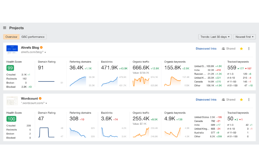The image size is (259, 167).
Task: Click the Ahrefs Blog health score 99 badge
Action: pos(10,68)
